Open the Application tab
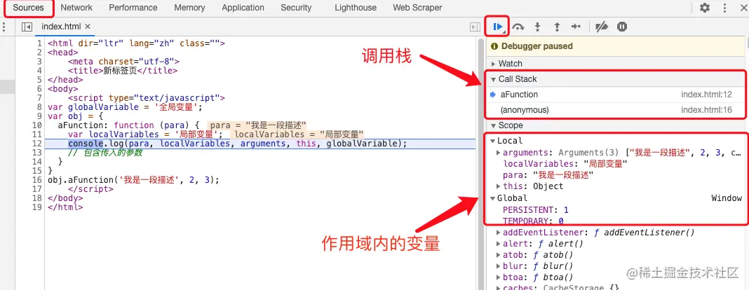 (243, 8)
